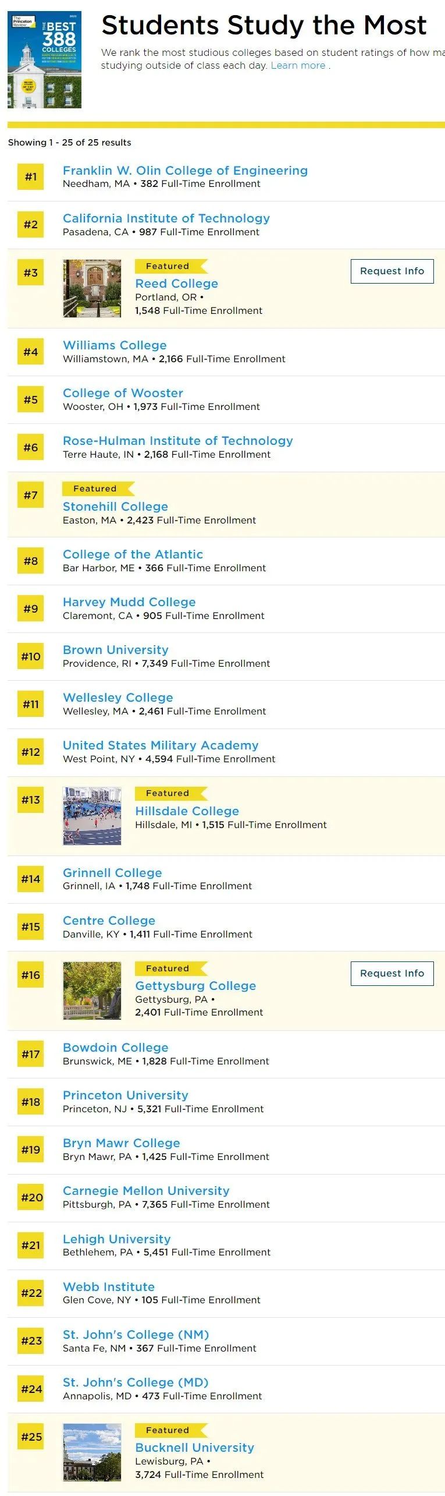Click the Hillsdale College photo thumbnail
Screen dimensions: 445x1496
pos(92,816)
